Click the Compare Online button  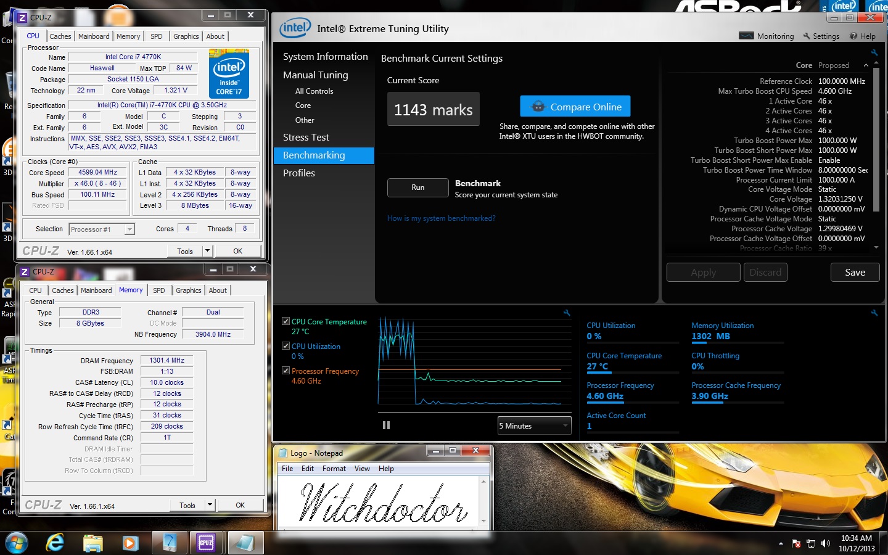(x=575, y=107)
